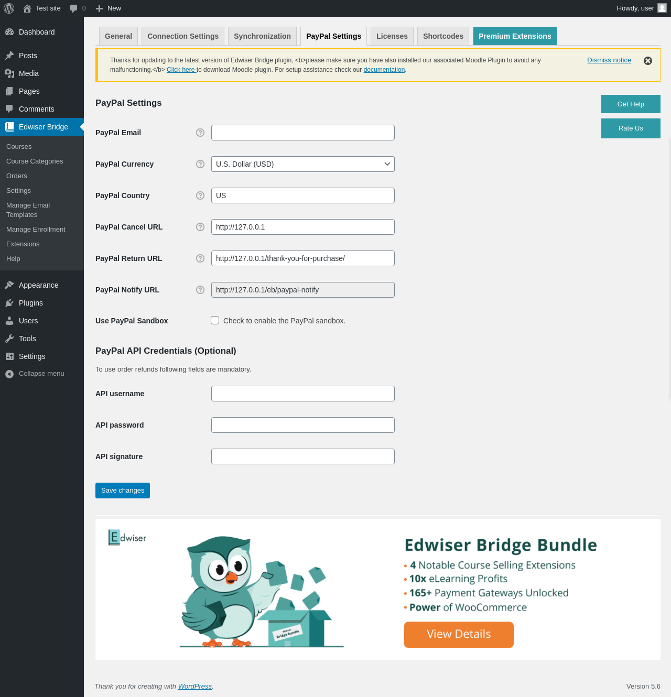Image resolution: width=671 pixels, height=697 pixels.
Task: Open the comments bubble icon in admin bar
Action: click(x=73, y=8)
